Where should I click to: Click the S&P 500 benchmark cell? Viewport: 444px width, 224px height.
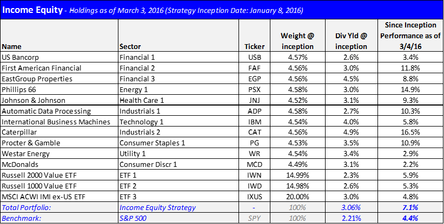178,218
